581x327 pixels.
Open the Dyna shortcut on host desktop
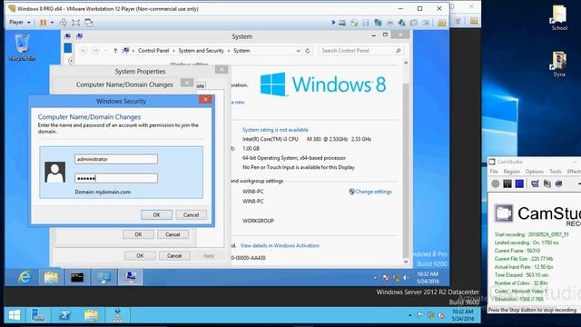tap(559, 64)
